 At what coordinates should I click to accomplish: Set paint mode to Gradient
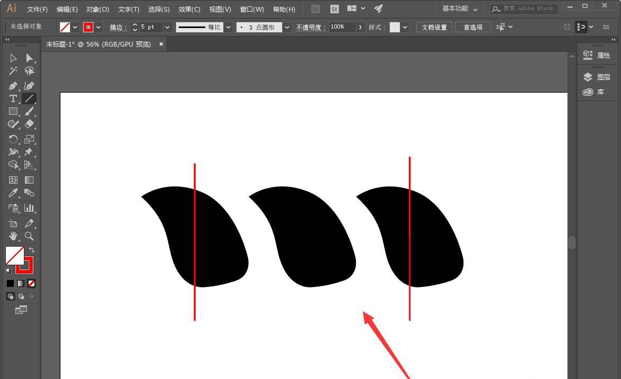[21, 283]
